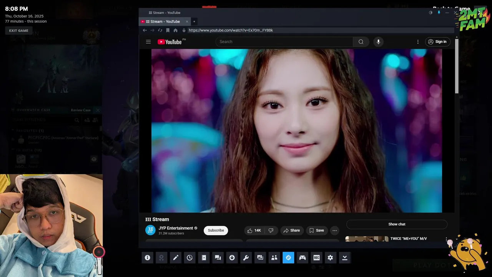Open the wrench icon in overlay toolbar

(246, 258)
